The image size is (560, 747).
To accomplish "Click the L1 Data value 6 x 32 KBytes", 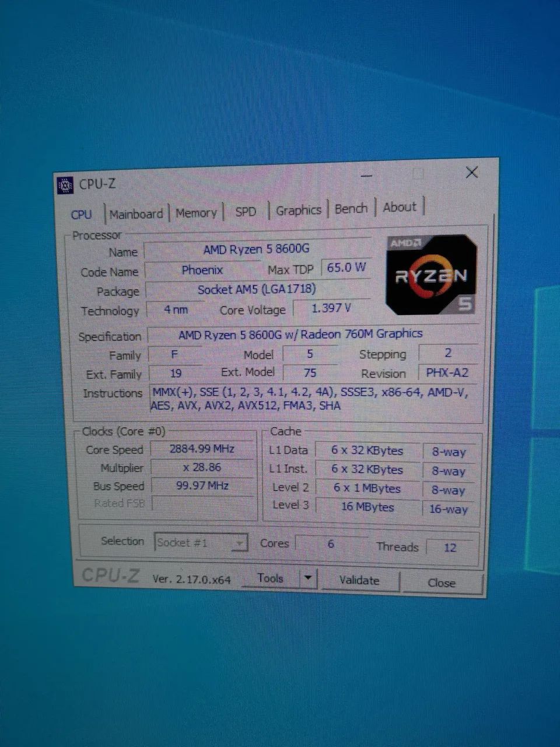I will (367, 451).
